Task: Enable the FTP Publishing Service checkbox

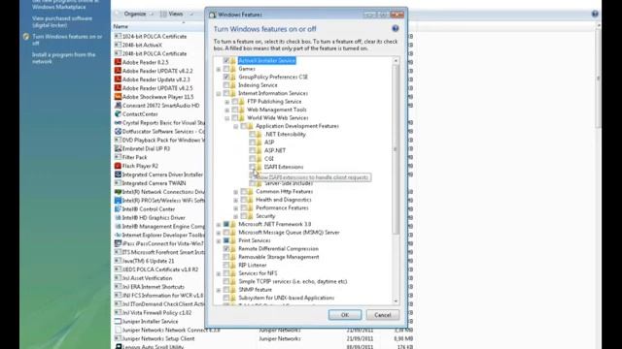Action: coord(235,102)
